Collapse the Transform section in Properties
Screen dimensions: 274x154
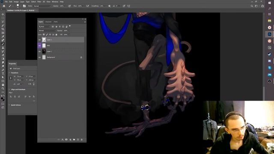coord(9,73)
